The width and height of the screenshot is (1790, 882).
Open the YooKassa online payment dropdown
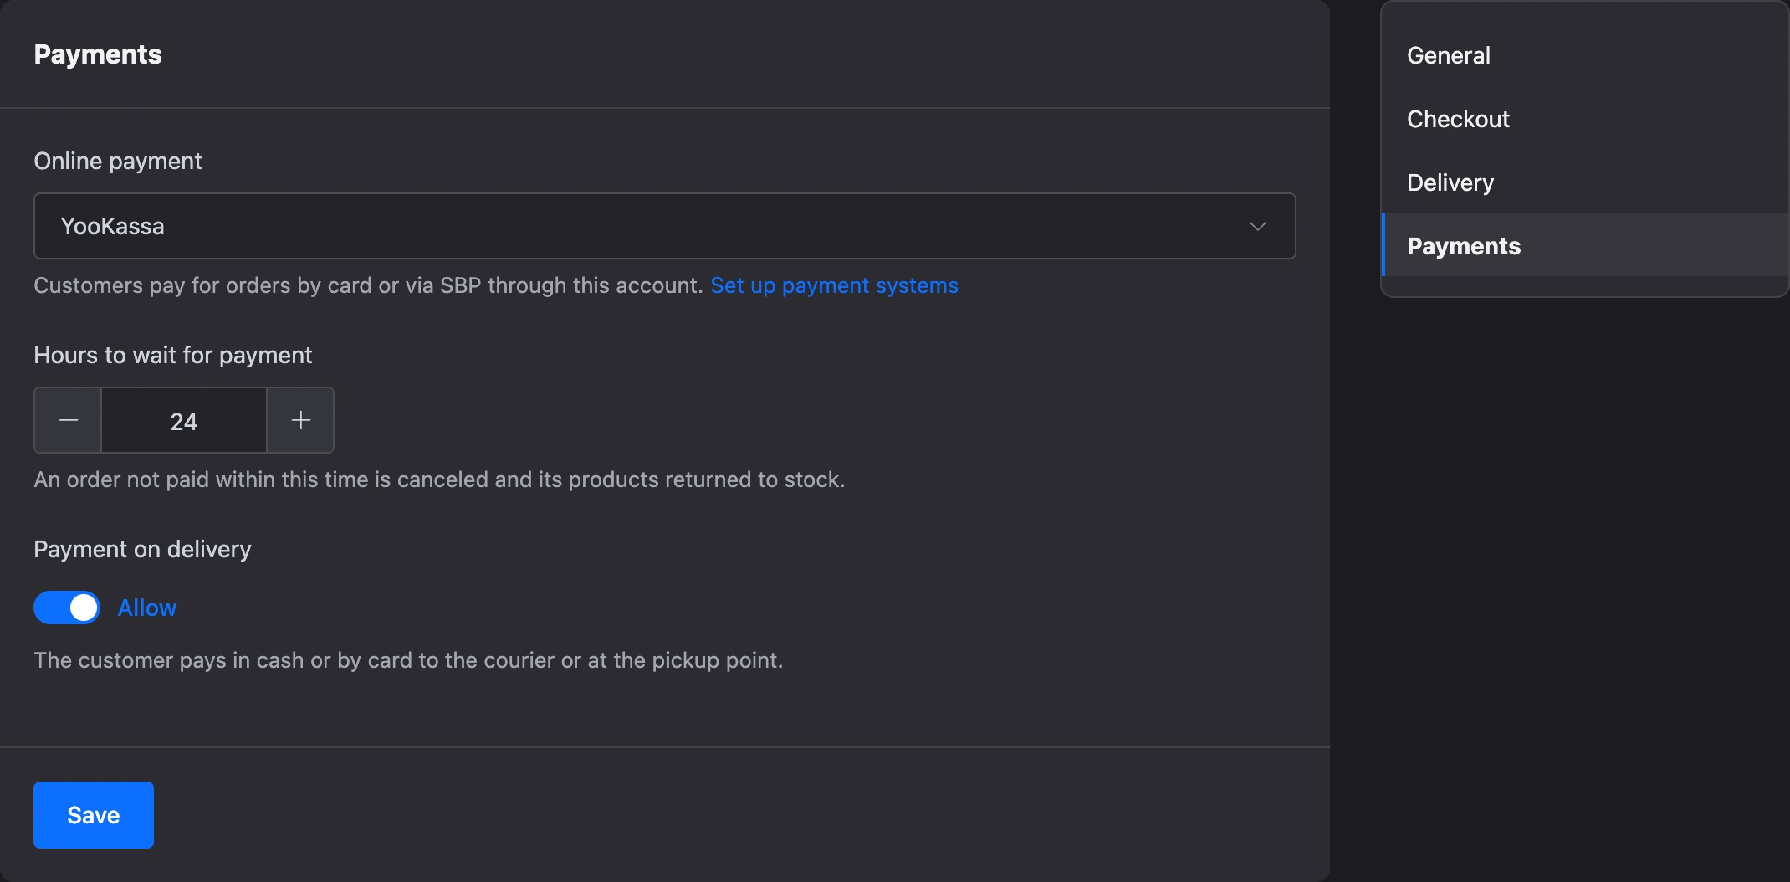click(x=664, y=226)
